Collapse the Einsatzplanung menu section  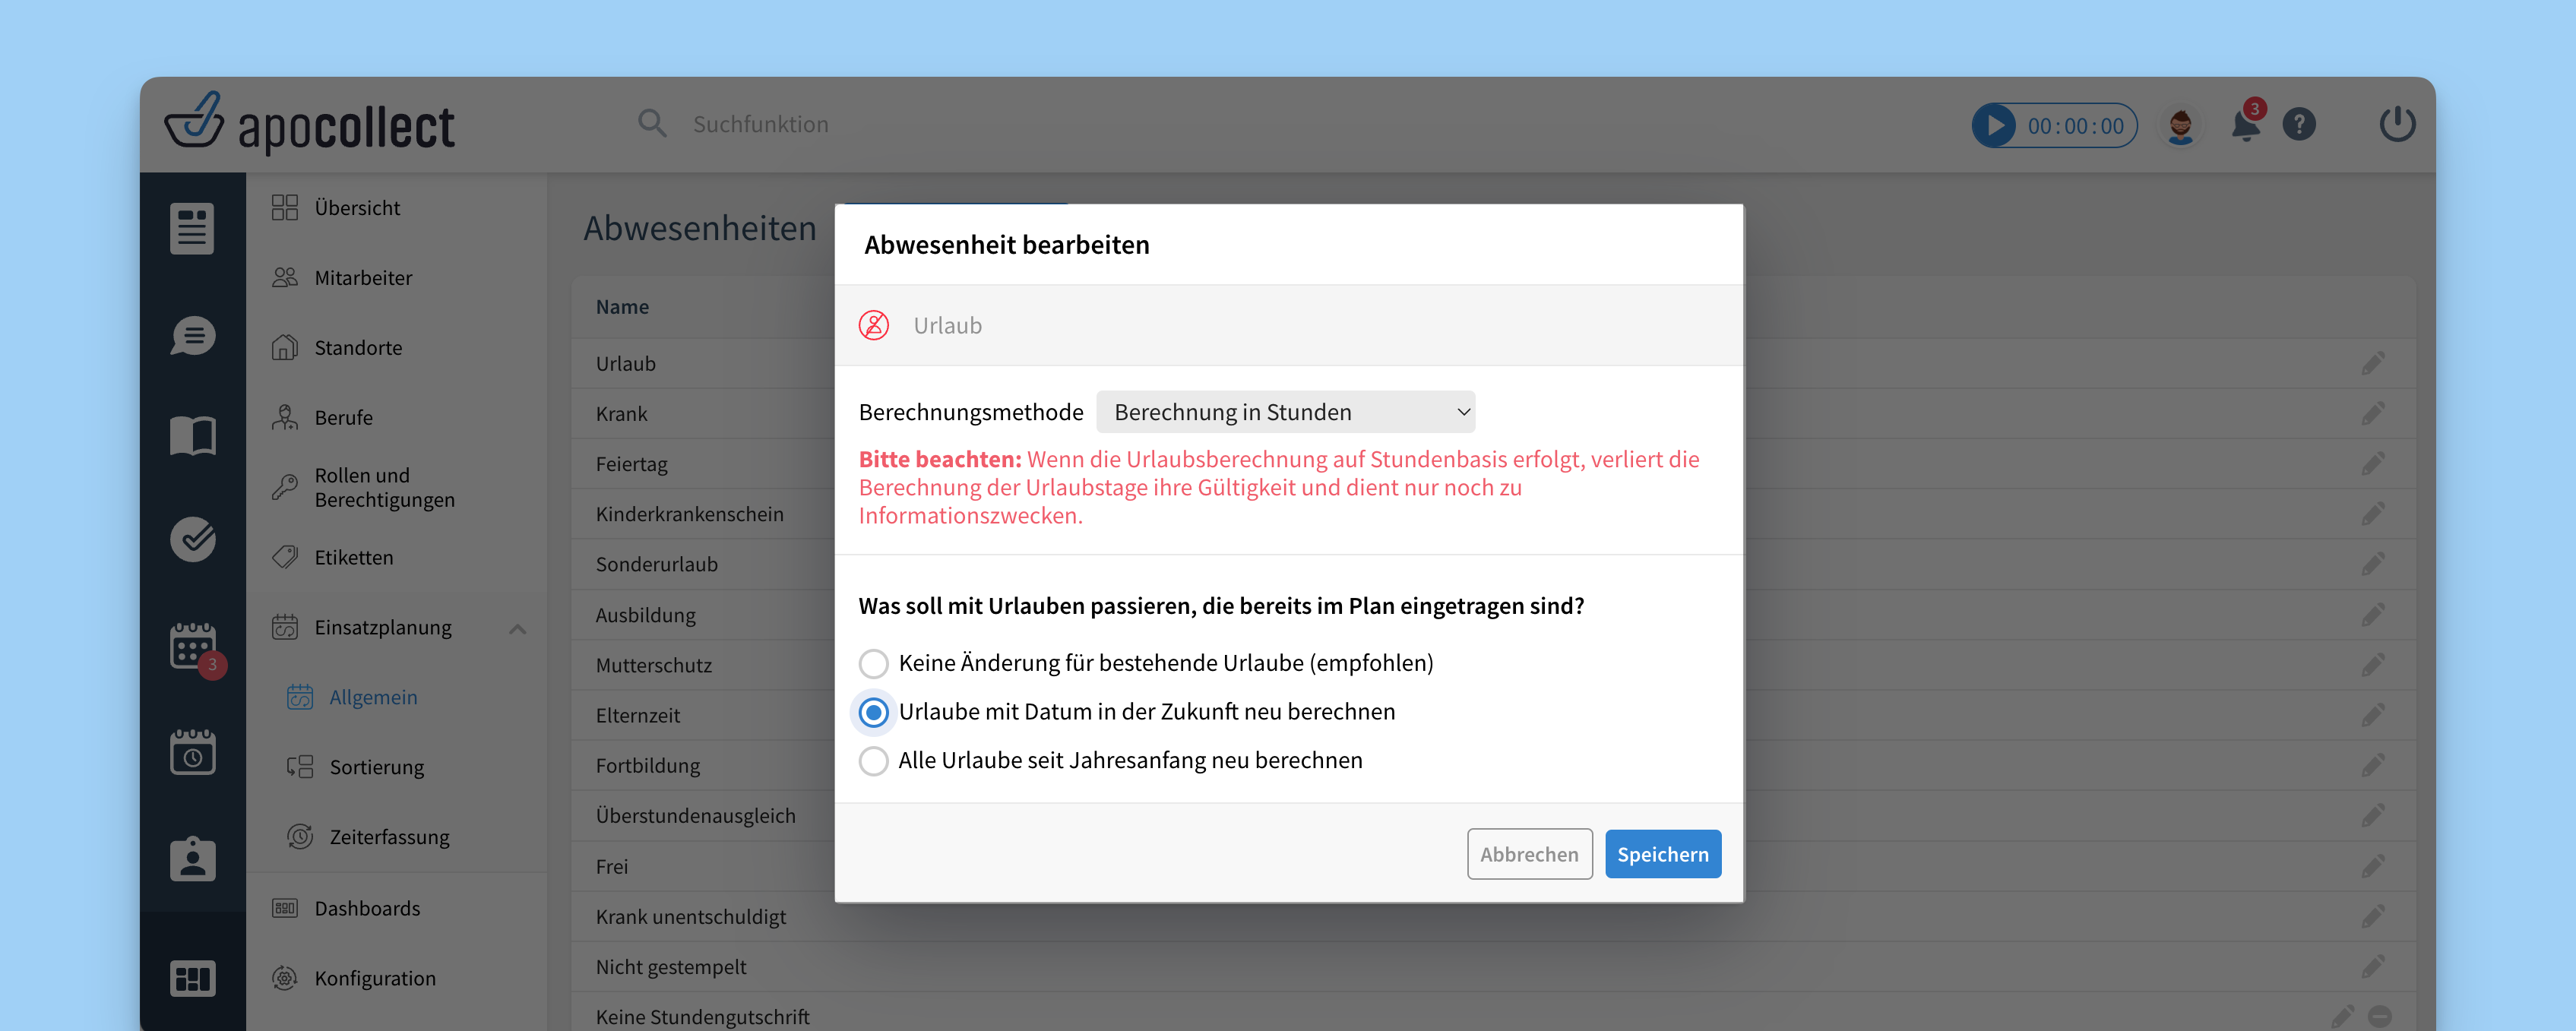click(x=517, y=629)
